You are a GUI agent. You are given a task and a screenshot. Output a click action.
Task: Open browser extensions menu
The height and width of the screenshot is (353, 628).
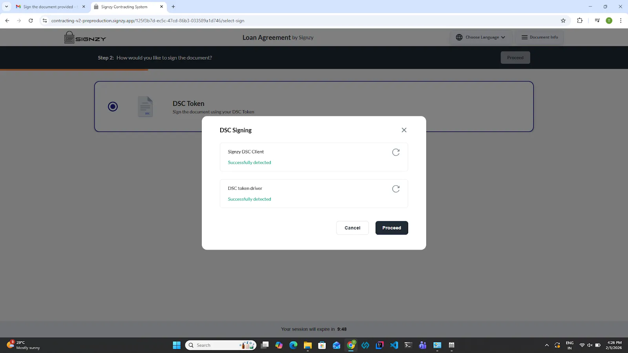[580, 21]
